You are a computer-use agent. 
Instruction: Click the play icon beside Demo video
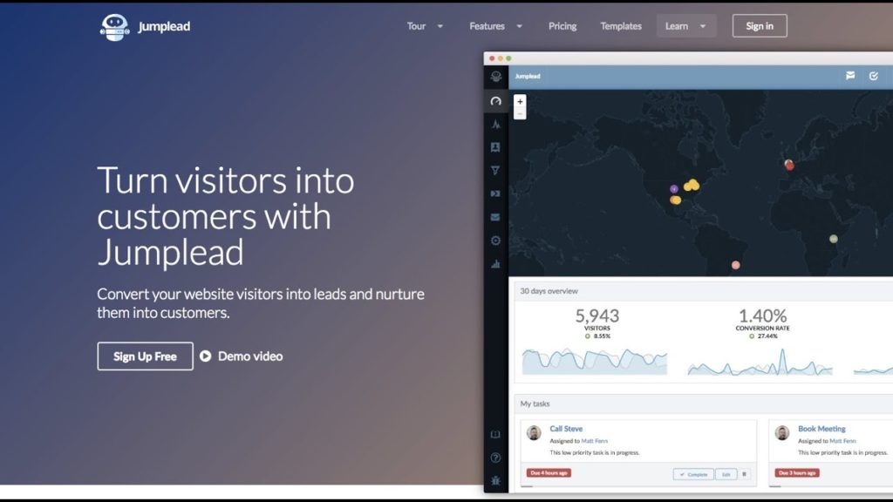coord(206,356)
